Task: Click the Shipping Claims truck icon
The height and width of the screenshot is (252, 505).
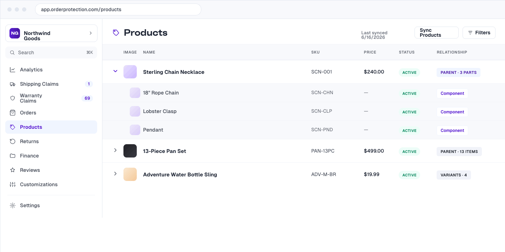Action: click(13, 84)
